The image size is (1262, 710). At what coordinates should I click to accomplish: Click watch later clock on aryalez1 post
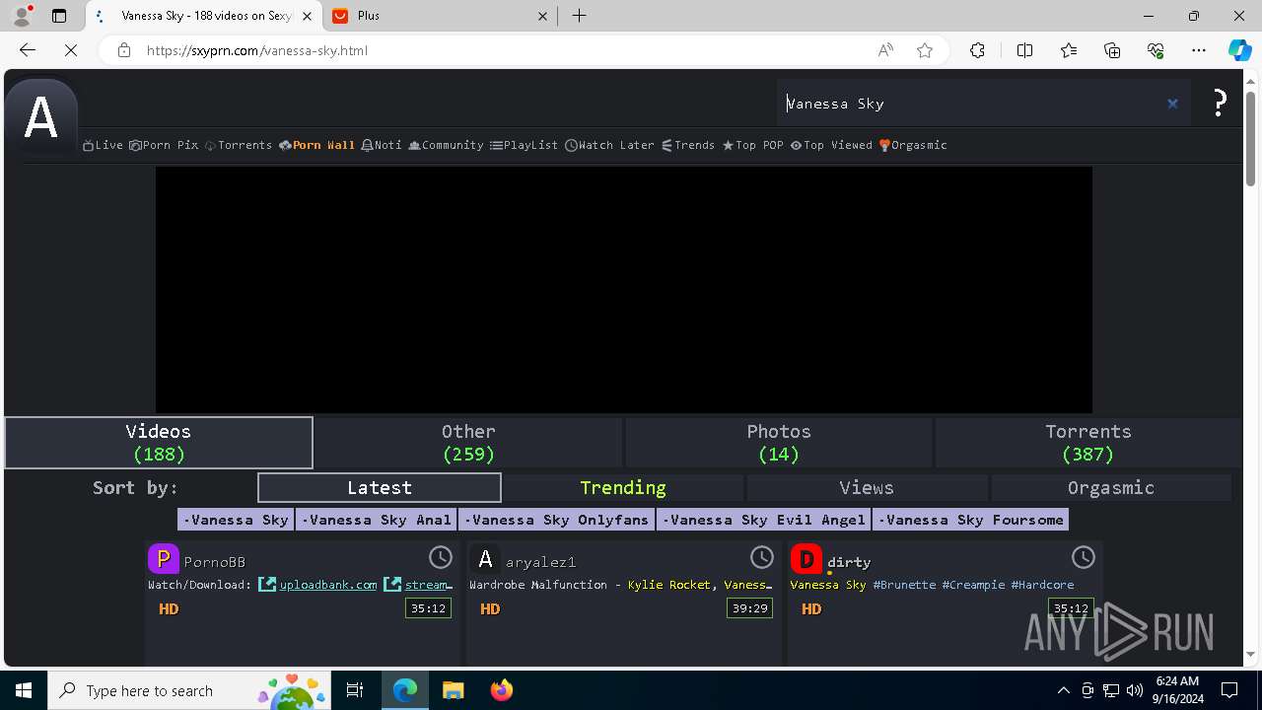[x=762, y=557]
